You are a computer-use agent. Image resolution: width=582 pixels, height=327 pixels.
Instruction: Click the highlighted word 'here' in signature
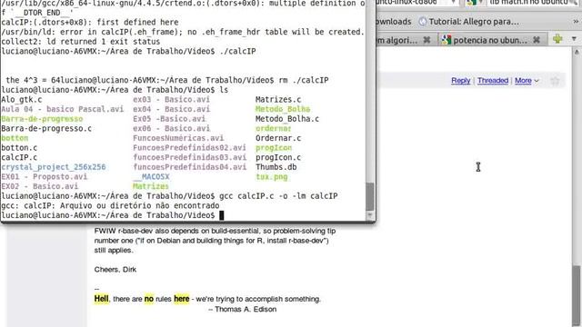pos(182,299)
